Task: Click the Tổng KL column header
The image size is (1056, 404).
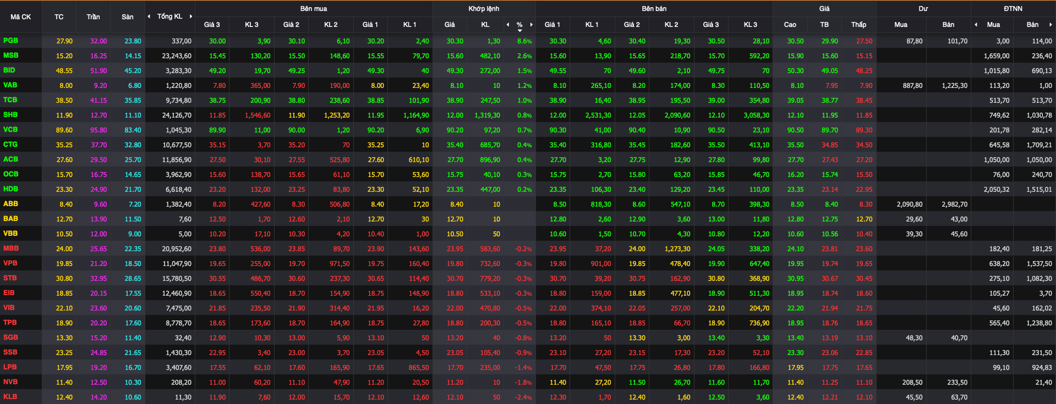Action: coord(169,16)
